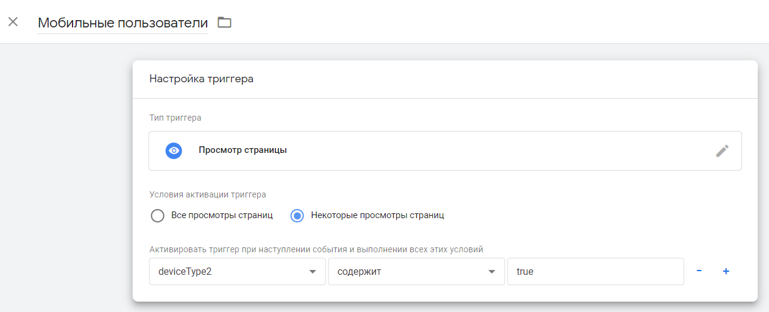This screenshot has height=312, width=769.
Task: Click the 'Просмотр страницы' trigger type row
Action: tap(445, 151)
